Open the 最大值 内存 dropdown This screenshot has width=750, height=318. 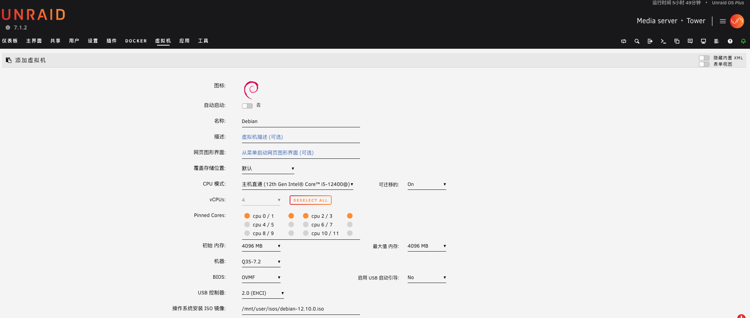click(427, 246)
